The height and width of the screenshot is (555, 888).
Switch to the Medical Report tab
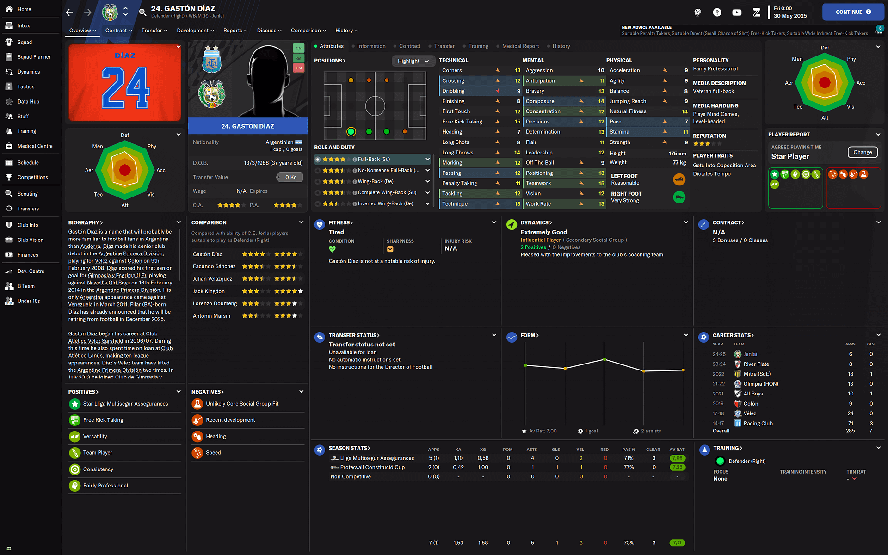(520, 46)
